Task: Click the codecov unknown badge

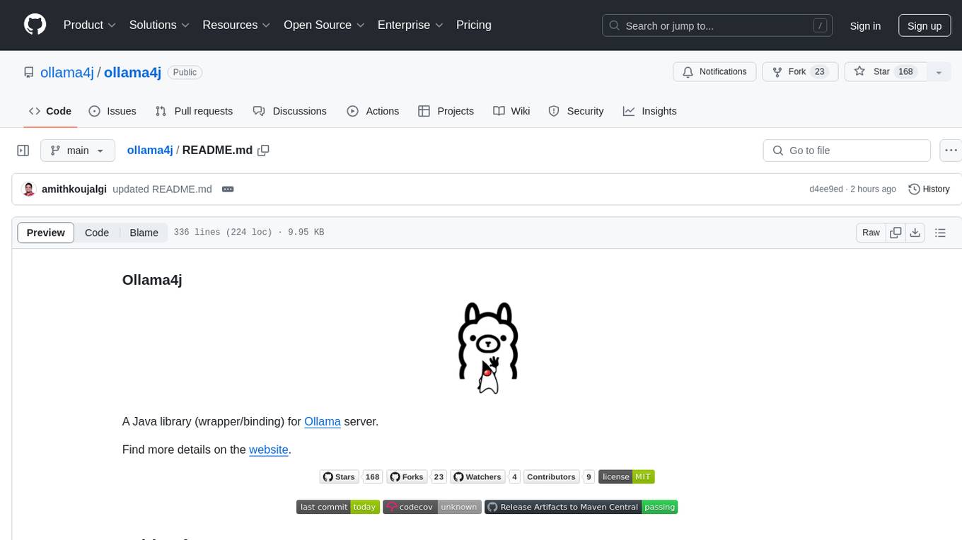Action: tap(432, 507)
